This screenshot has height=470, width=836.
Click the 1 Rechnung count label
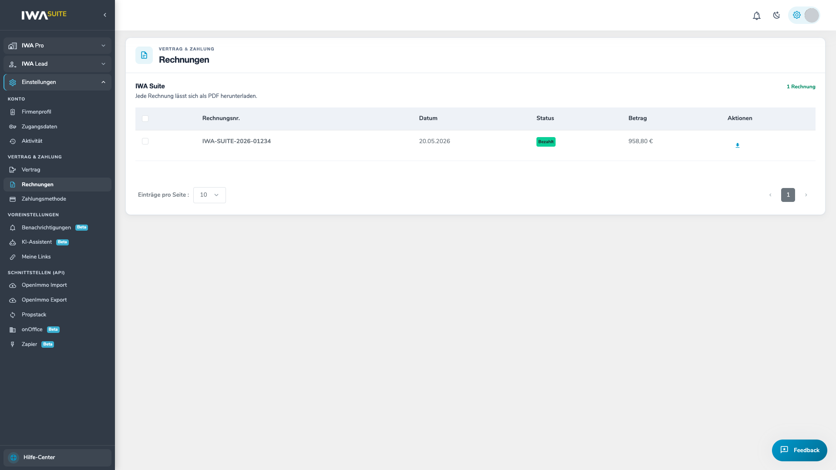click(801, 87)
